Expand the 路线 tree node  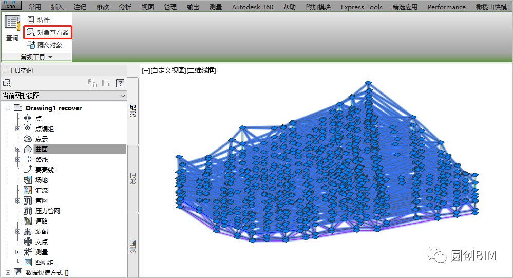click(18, 159)
